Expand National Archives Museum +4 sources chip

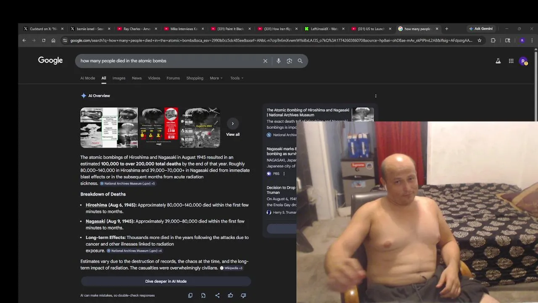(134, 251)
